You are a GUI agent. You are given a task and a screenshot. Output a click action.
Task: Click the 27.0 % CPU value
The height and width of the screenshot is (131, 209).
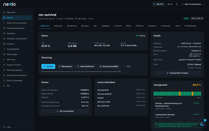pyautogui.click(x=46, y=46)
